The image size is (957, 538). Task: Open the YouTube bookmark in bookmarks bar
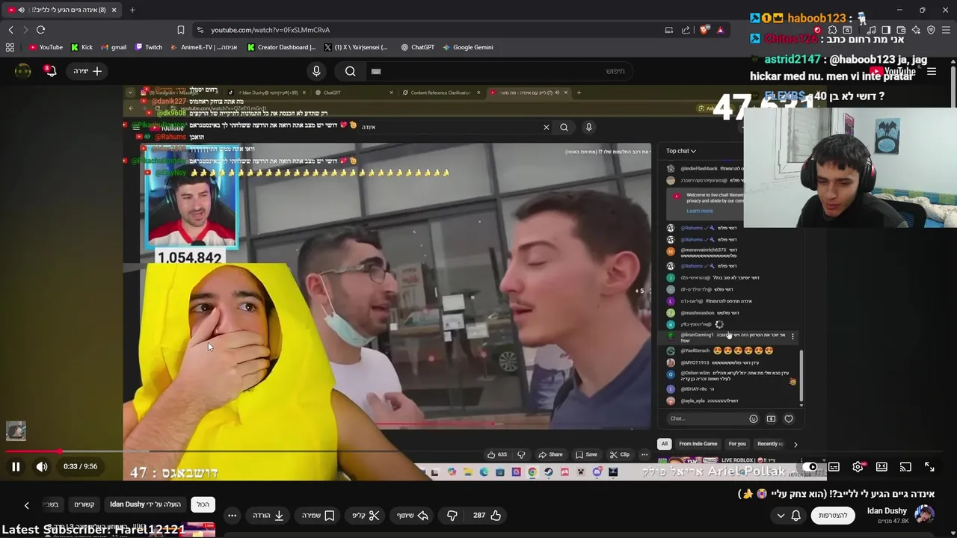tap(46, 47)
